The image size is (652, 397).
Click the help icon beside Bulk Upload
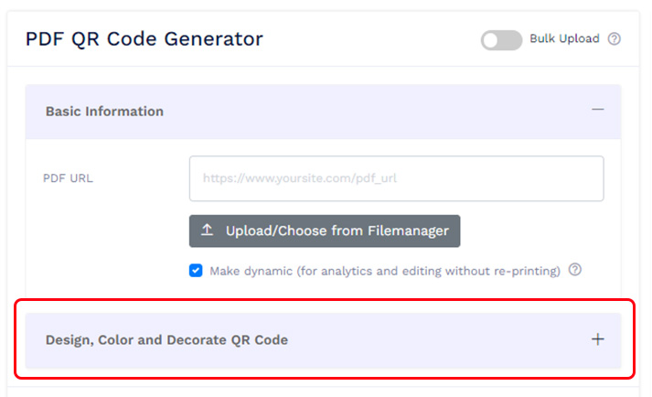pyautogui.click(x=615, y=39)
